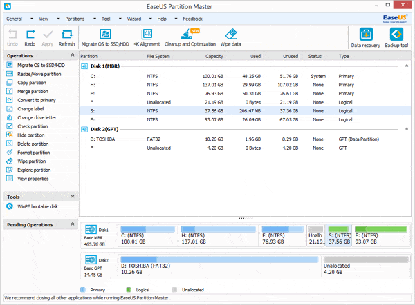
Task: Select Change drive letter operation
Action: point(37,117)
